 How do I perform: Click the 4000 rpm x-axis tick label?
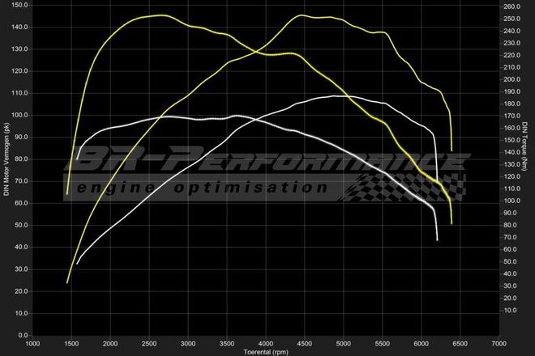tap(266, 343)
